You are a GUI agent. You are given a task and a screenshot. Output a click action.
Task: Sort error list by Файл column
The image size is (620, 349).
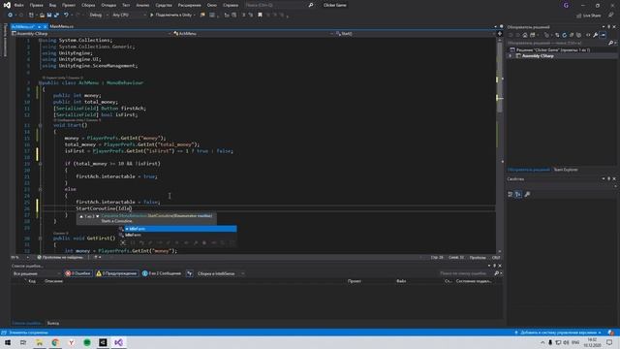401,281
